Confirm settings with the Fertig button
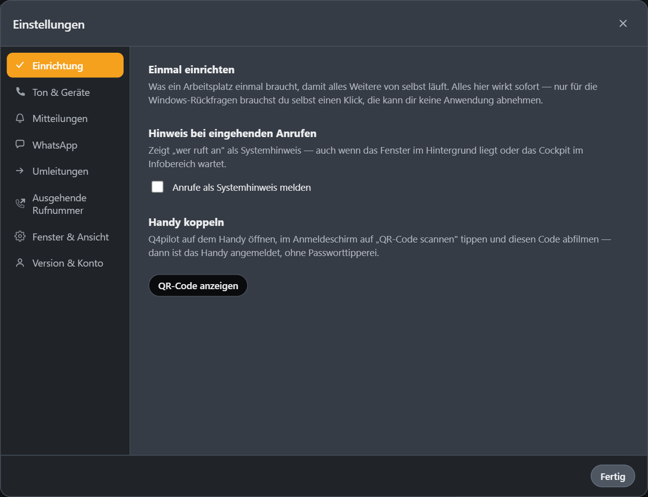The height and width of the screenshot is (497, 648). coord(613,476)
